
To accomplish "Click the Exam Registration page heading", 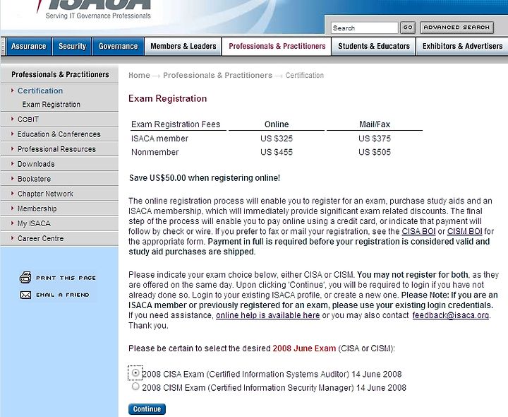I will (167, 98).
